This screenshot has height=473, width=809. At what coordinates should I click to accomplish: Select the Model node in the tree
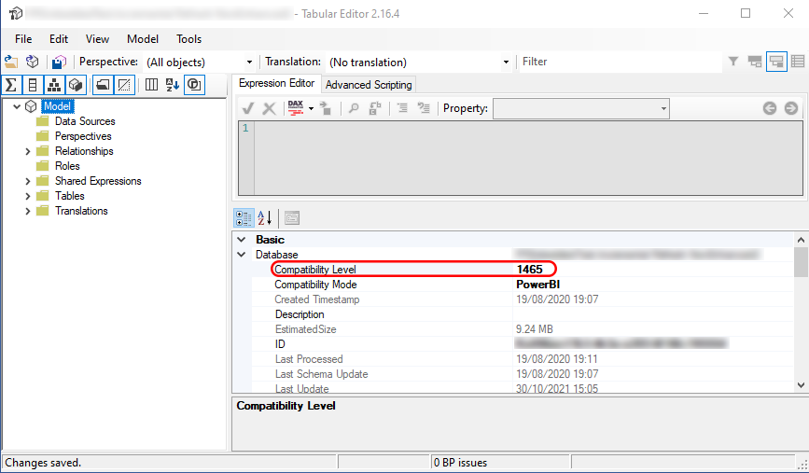[57, 106]
